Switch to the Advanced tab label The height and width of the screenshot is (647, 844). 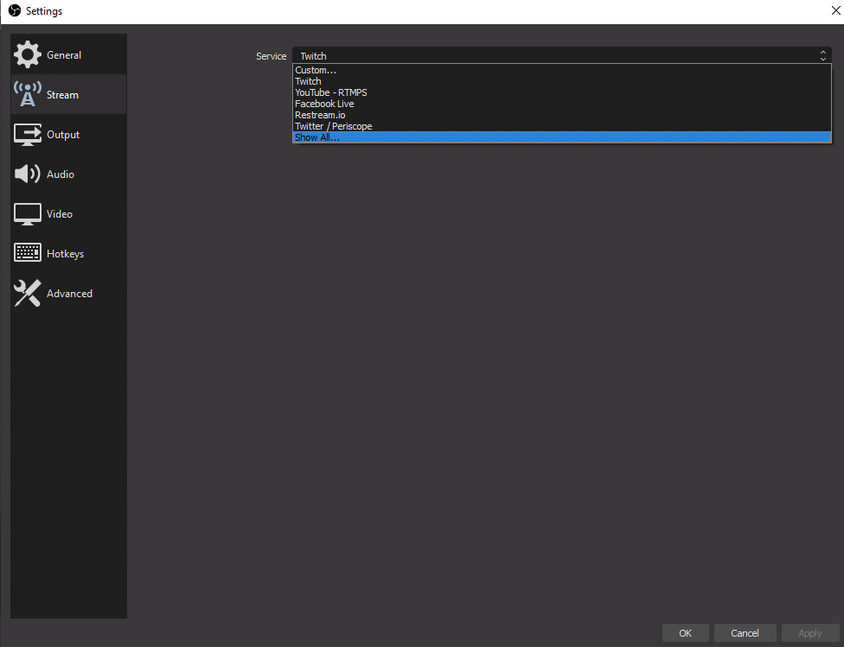click(69, 294)
